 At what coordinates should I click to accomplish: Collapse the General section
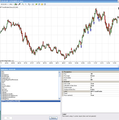[x=63, y=82]
